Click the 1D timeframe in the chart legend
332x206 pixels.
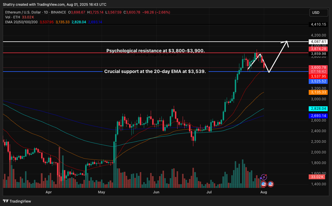tap(45, 12)
